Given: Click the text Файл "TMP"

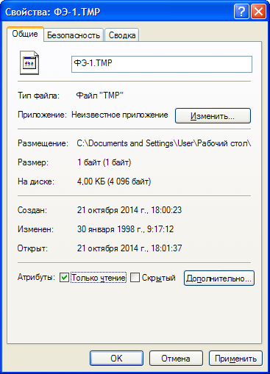Looking at the screenshot, I should coord(99,96).
